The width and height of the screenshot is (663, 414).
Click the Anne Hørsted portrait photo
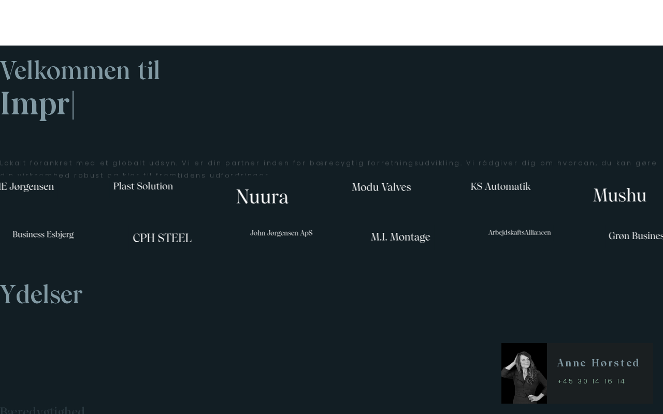click(x=524, y=373)
